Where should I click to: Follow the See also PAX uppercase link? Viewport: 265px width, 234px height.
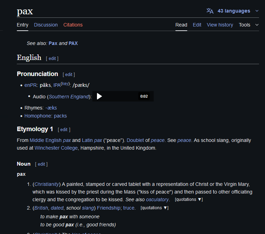coord(73,44)
